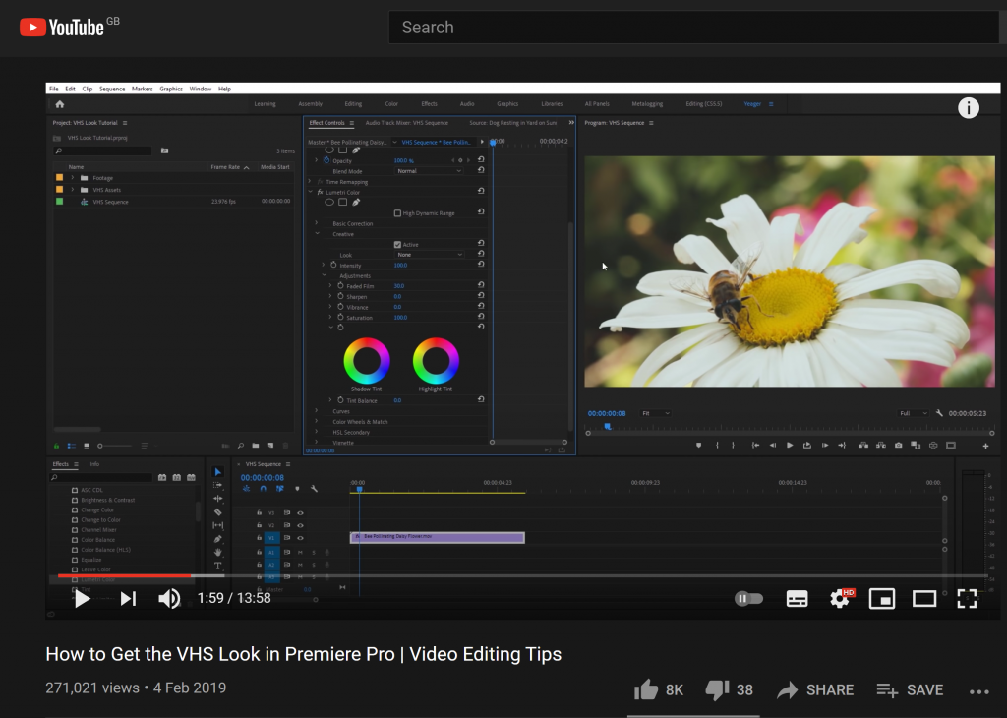Click the Lumetri Color ellipse mask icon

pyautogui.click(x=329, y=203)
